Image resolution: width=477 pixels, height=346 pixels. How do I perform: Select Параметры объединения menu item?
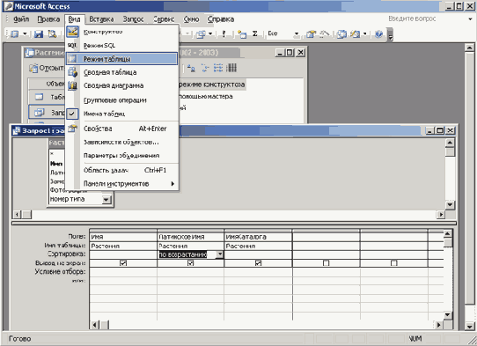coord(122,156)
